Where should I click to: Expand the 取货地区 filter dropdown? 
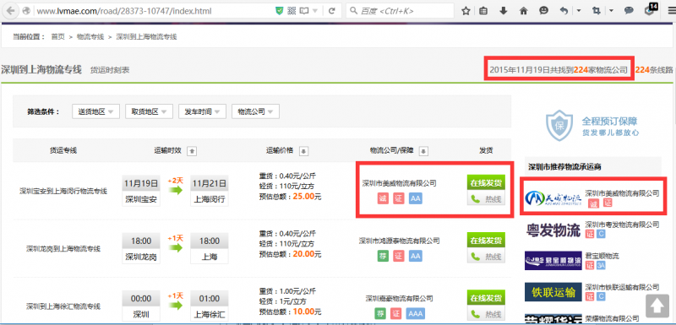150,111
